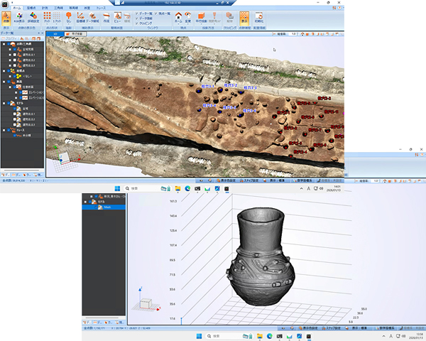This screenshot has height=341, width=426.
Task: Toggle the クリッピング checkbox in the ribbon
Action: pos(136,22)
